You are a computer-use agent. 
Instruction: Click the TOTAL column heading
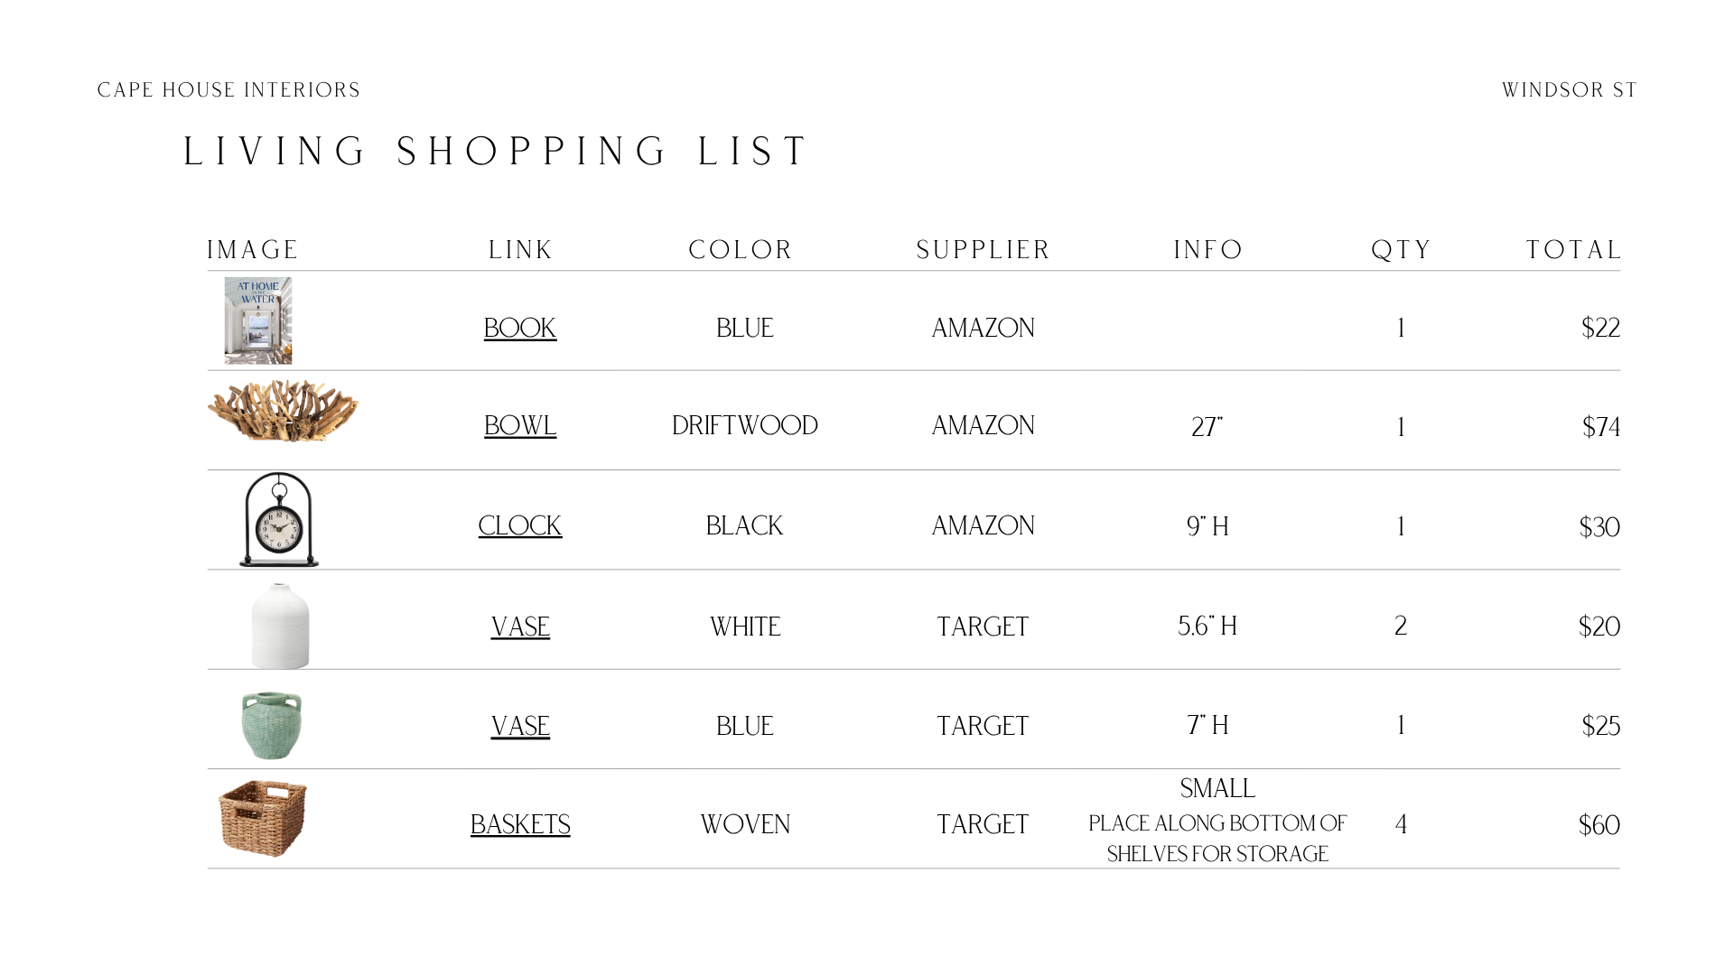[1573, 250]
